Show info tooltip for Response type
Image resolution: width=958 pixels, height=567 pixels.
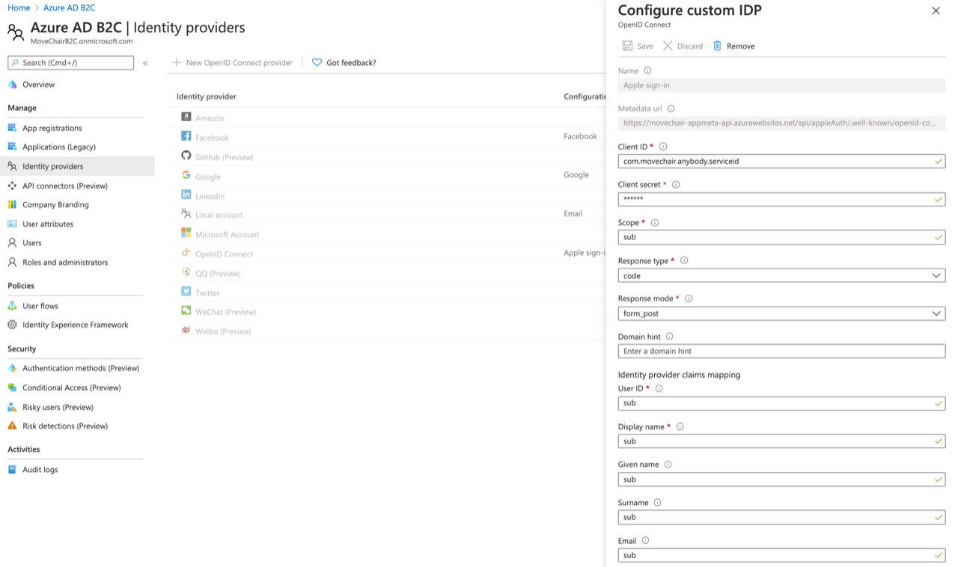(x=684, y=260)
